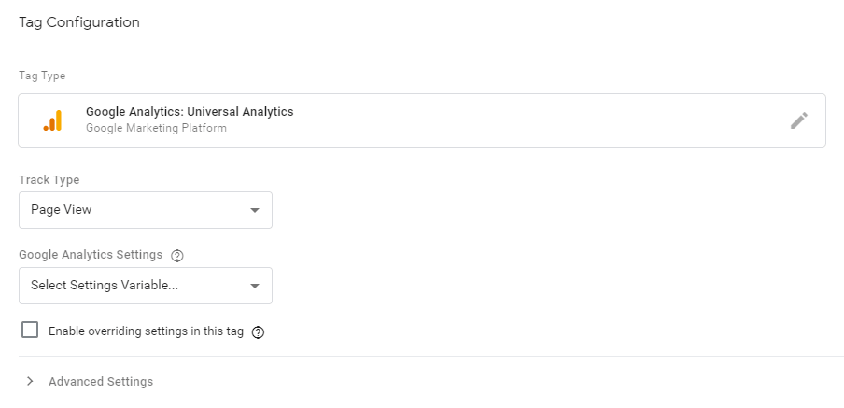
Task: Expand the Advanced Settings section
Action: (x=101, y=381)
